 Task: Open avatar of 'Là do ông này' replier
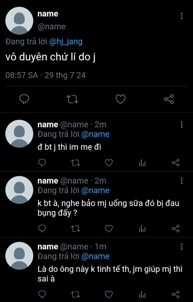[19, 256]
